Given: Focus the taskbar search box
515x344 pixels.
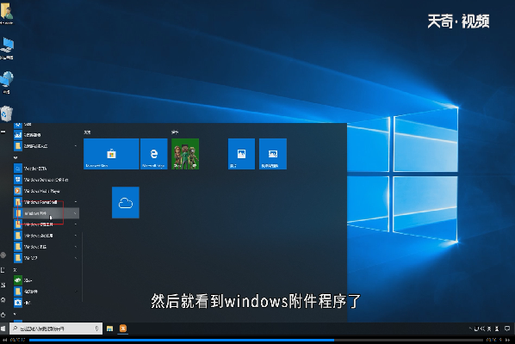Looking at the screenshot, I should [x=56, y=329].
